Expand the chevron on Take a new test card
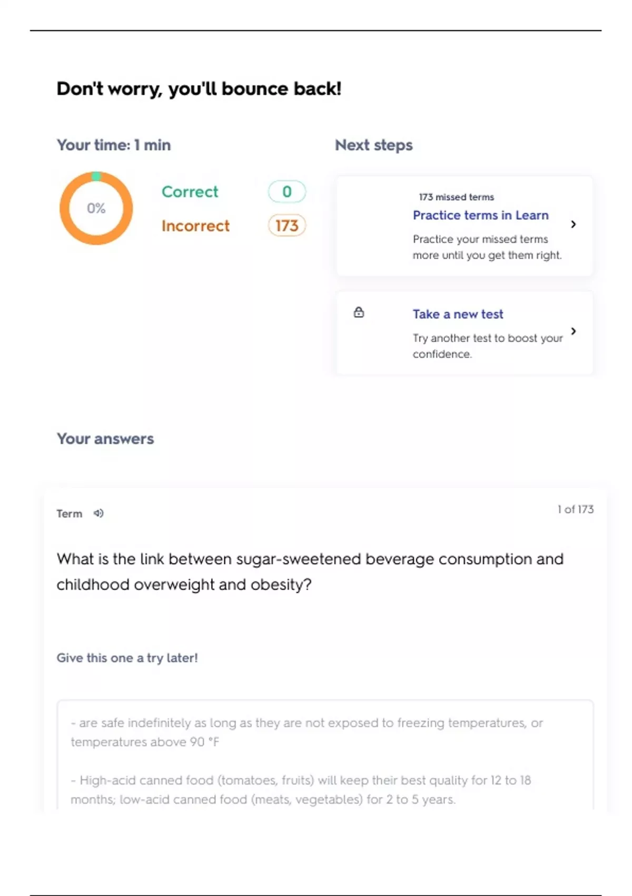 pos(574,331)
